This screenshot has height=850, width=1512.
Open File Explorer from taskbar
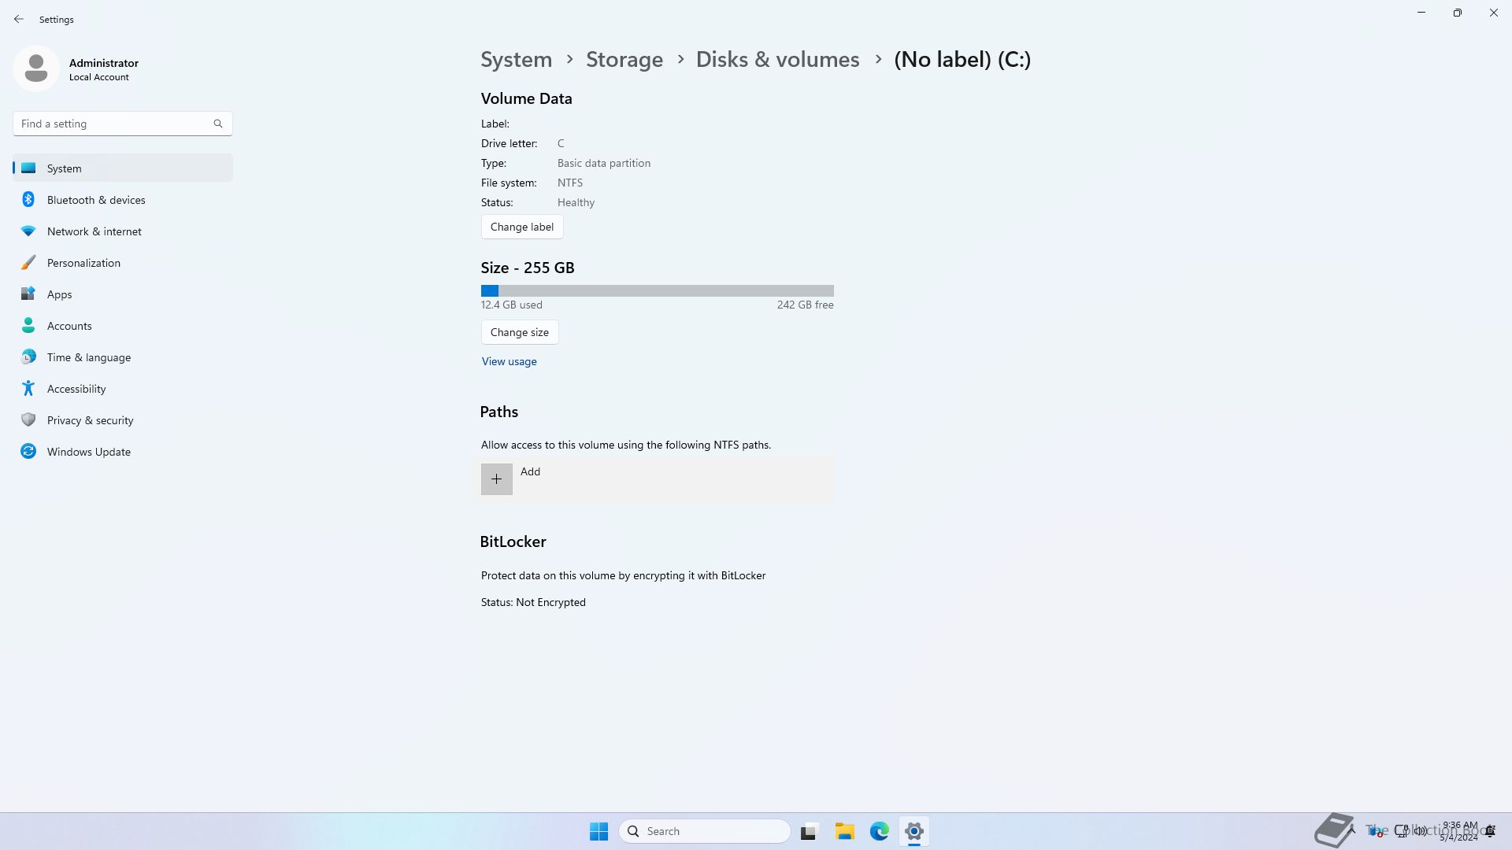point(844,831)
